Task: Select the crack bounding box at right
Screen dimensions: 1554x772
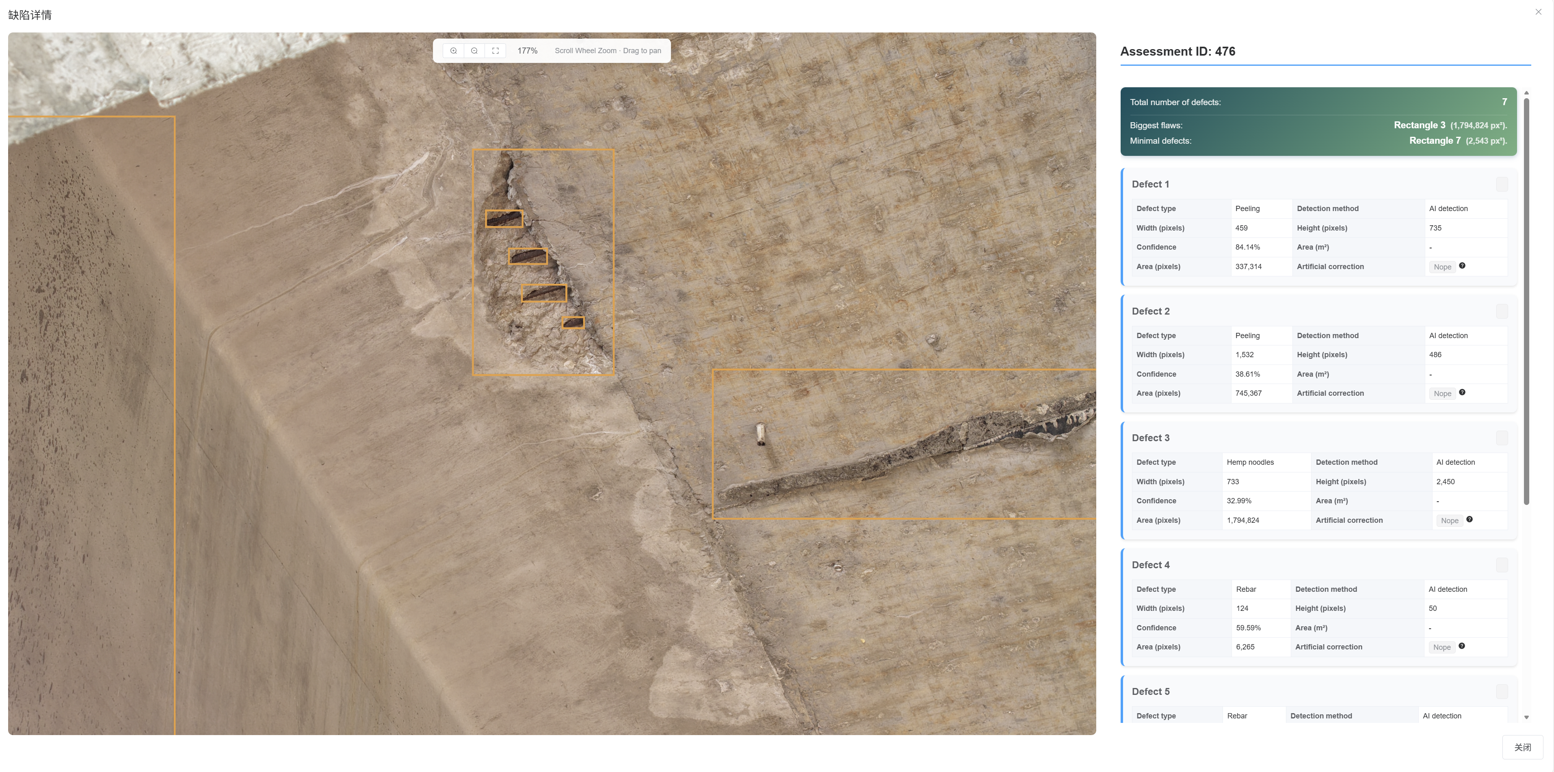Action: [x=904, y=444]
